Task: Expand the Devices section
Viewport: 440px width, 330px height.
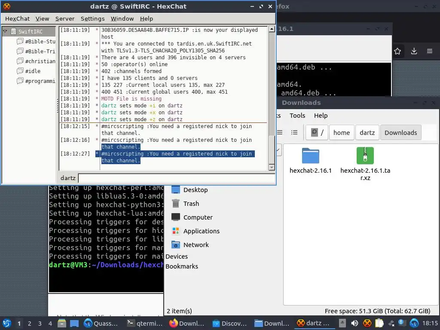Action: tap(177, 257)
